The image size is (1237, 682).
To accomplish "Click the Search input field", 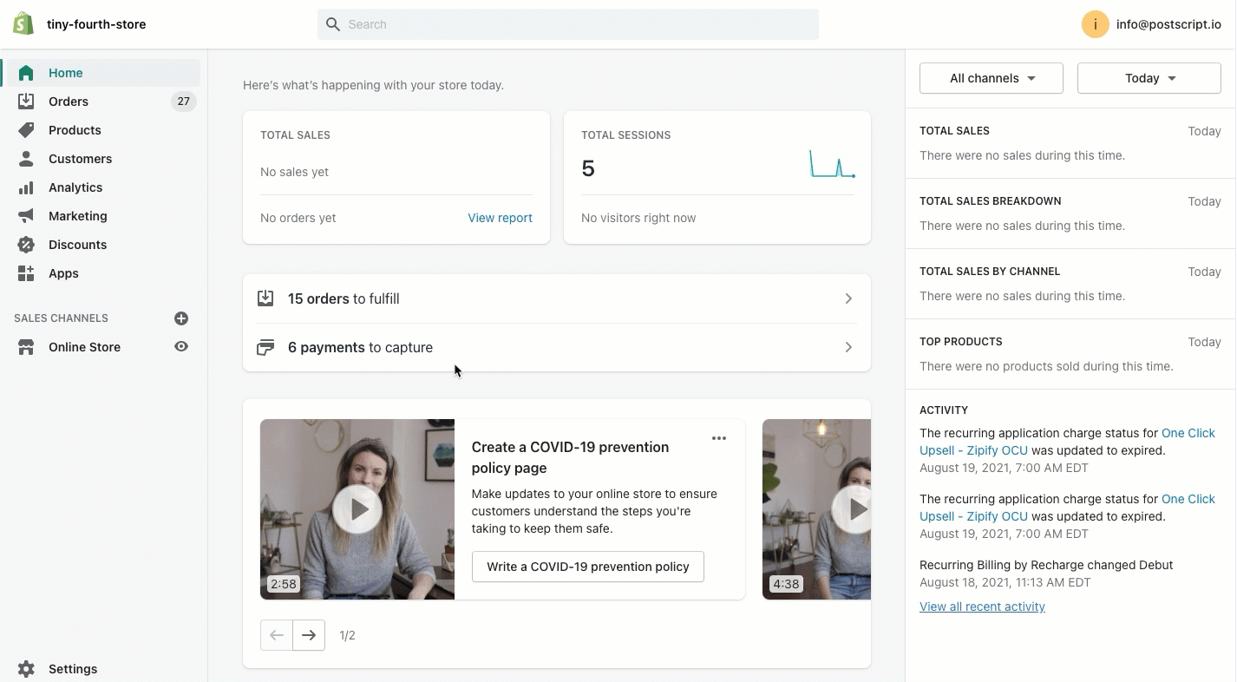I will (568, 24).
